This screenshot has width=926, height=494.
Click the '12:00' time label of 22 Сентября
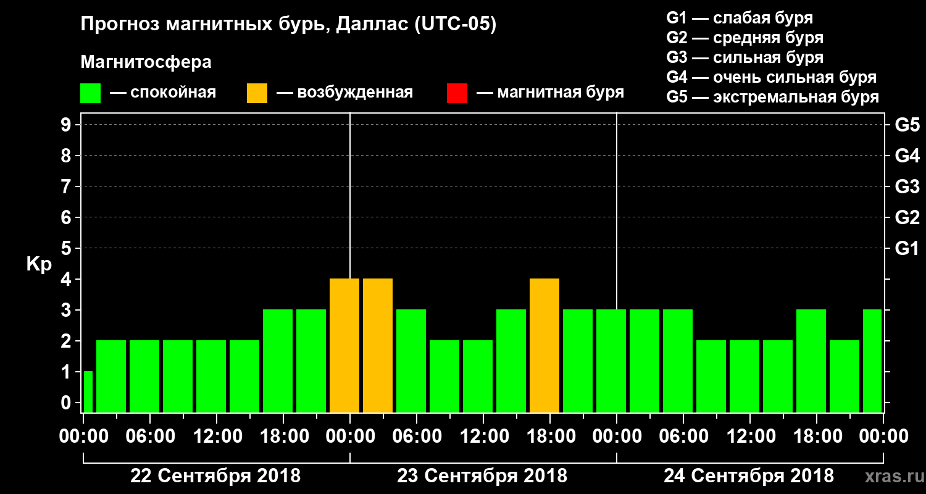[x=217, y=437]
